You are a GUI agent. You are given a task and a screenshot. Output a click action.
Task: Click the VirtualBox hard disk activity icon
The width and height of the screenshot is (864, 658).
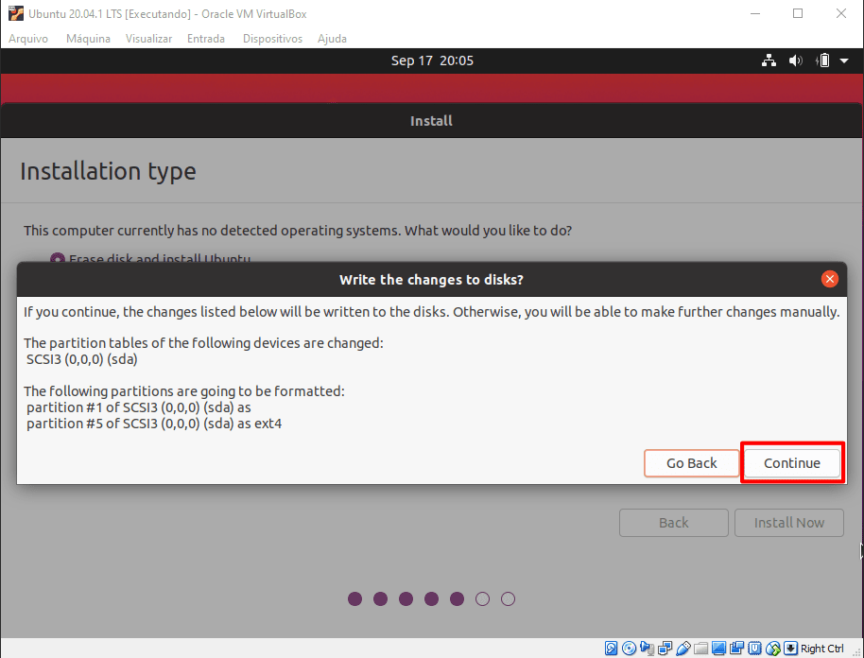click(611, 649)
